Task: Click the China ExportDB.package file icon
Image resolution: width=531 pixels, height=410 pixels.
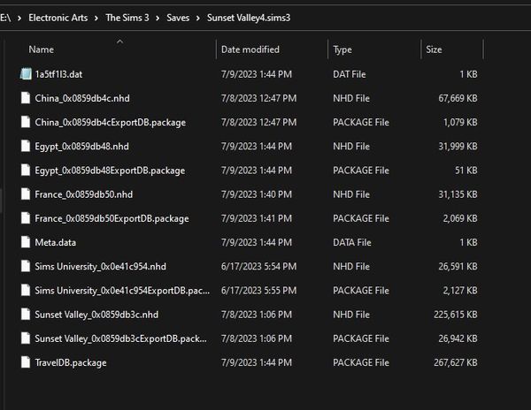Action: 26,122
